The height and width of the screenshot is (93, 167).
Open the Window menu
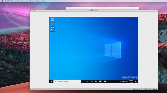click(x=38, y=1)
